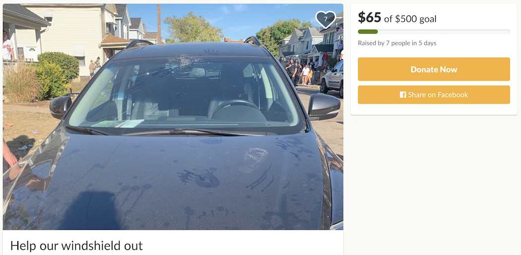Click the car's right side mirror in photo

tap(324, 106)
